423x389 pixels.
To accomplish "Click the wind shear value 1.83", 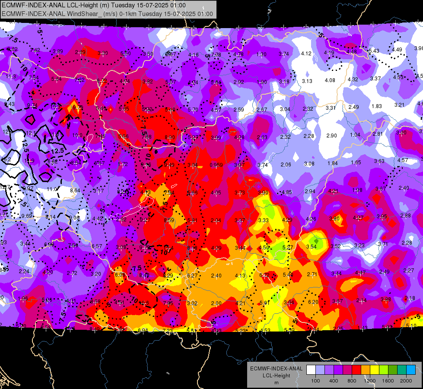I will 377,106.
